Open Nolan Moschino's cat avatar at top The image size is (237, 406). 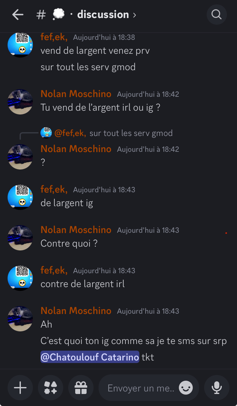click(20, 102)
